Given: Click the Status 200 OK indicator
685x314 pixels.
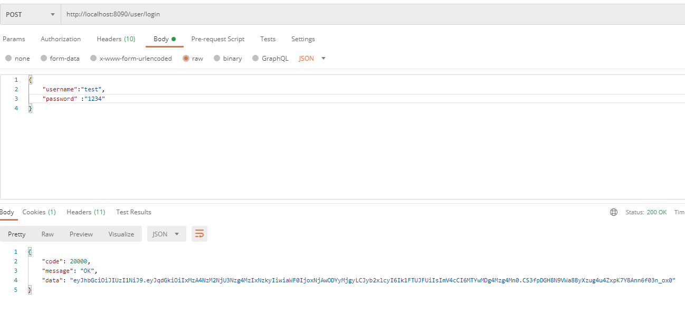Looking at the screenshot, I should click(646, 212).
